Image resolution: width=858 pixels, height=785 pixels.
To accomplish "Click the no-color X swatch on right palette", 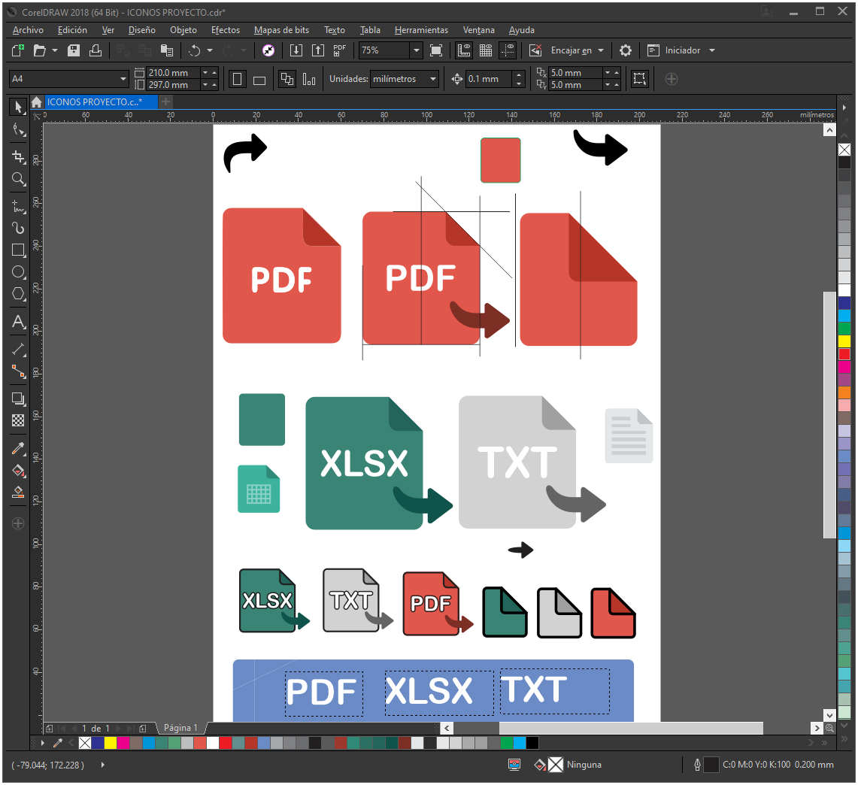I will coord(844,150).
